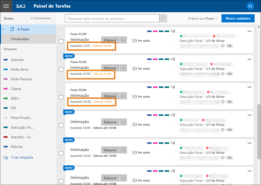Open Ver autos for the Prazo 05/09 task
Image resolution: width=261 pixels, height=185 pixels.
pyautogui.click(x=141, y=97)
